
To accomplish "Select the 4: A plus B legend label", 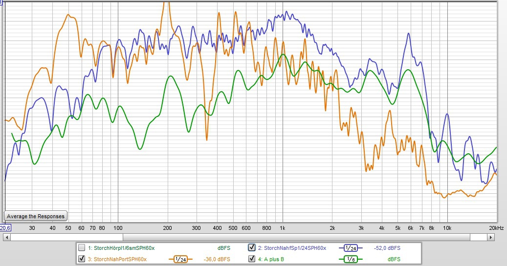I will pos(271,259).
